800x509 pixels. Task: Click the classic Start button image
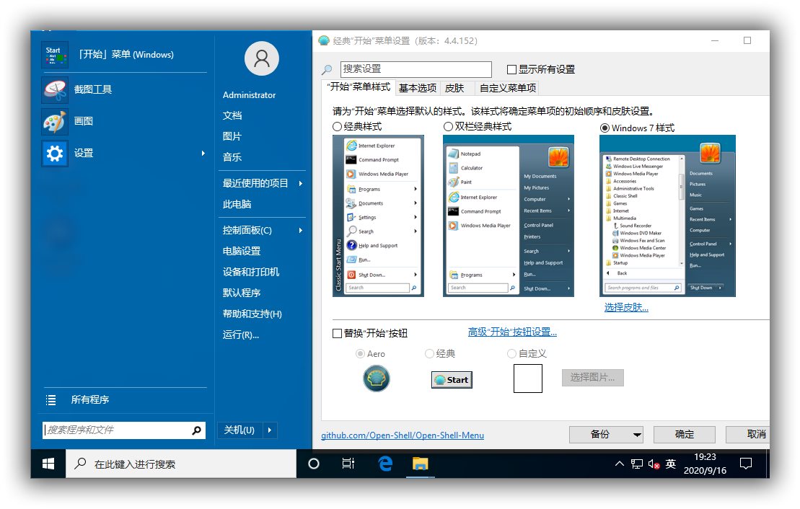(x=452, y=380)
